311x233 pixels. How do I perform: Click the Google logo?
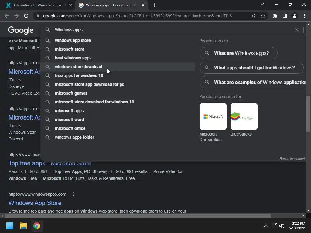pyautogui.click(x=21, y=30)
